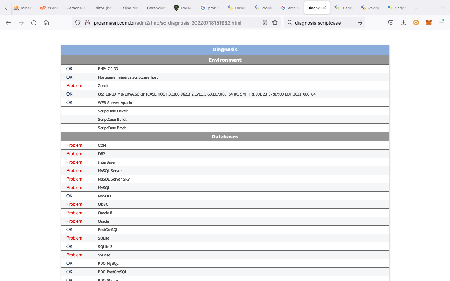
Task: Toggle reader view in address bar
Action: (265, 22)
